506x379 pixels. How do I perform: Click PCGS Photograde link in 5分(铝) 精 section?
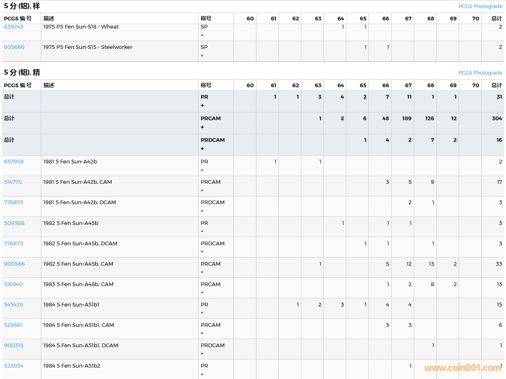pos(480,73)
